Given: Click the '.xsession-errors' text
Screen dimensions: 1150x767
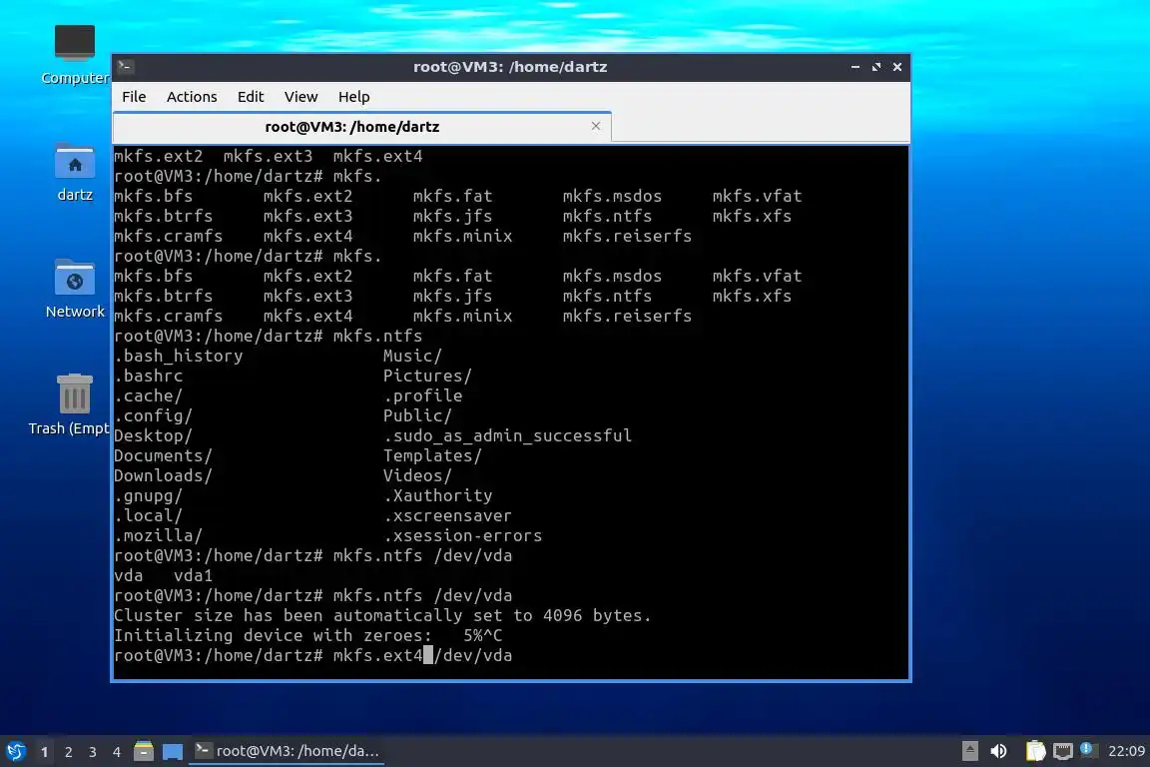Looking at the screenshot, I should pos(463,535).
